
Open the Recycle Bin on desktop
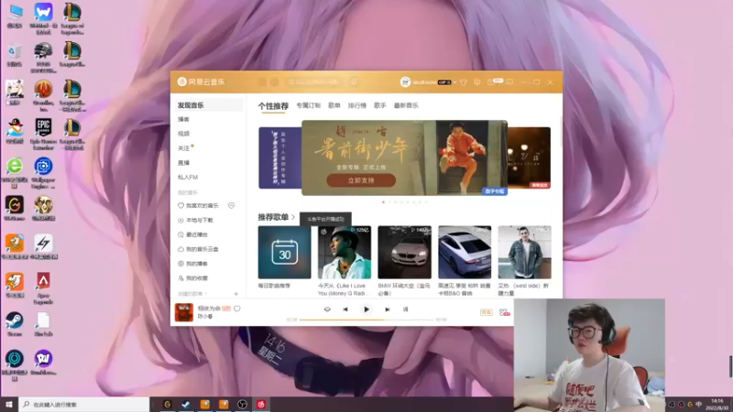click(15, 55)
